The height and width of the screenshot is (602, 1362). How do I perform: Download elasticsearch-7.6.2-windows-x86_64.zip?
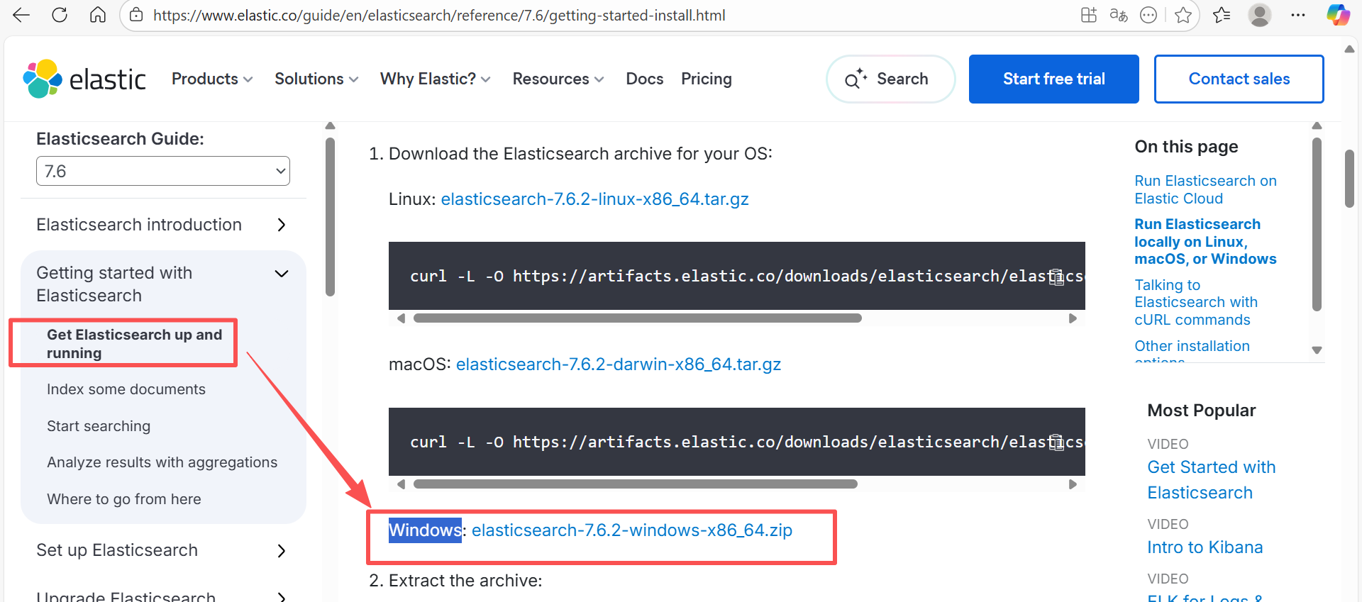point(632,530)
